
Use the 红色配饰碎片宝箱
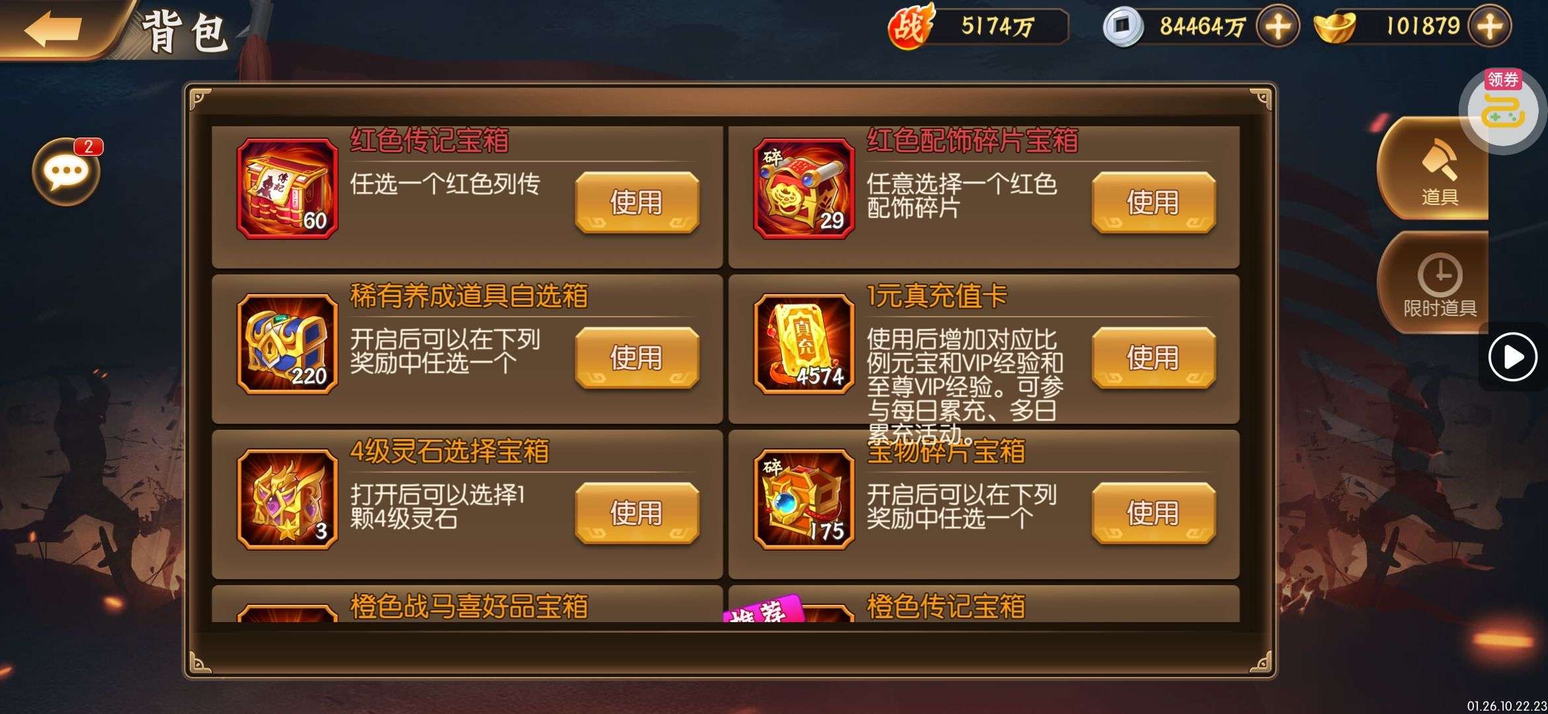click(x=1154, y=202)
